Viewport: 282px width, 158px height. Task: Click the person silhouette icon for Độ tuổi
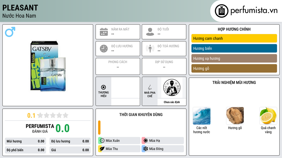(x=150, y=32)
